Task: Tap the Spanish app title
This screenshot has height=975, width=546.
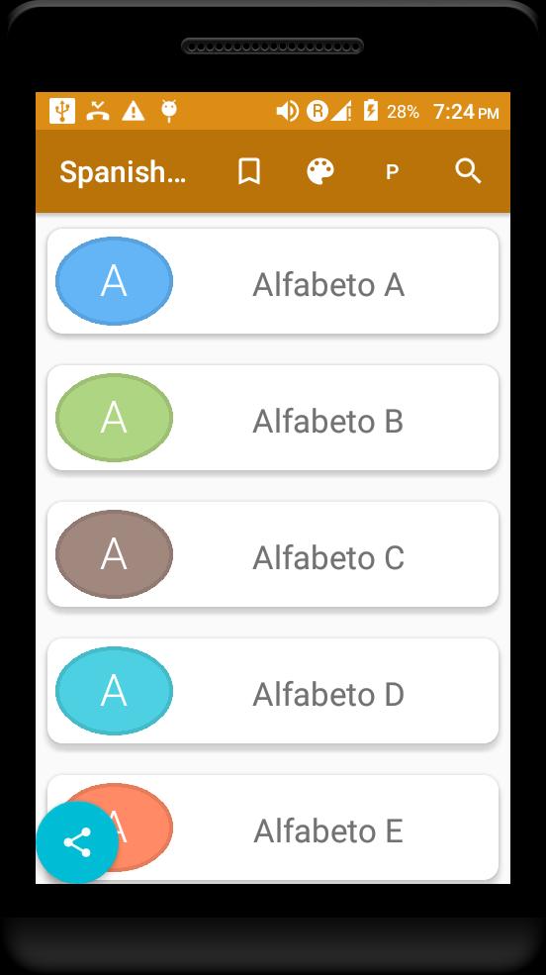Action: (123, 171)
